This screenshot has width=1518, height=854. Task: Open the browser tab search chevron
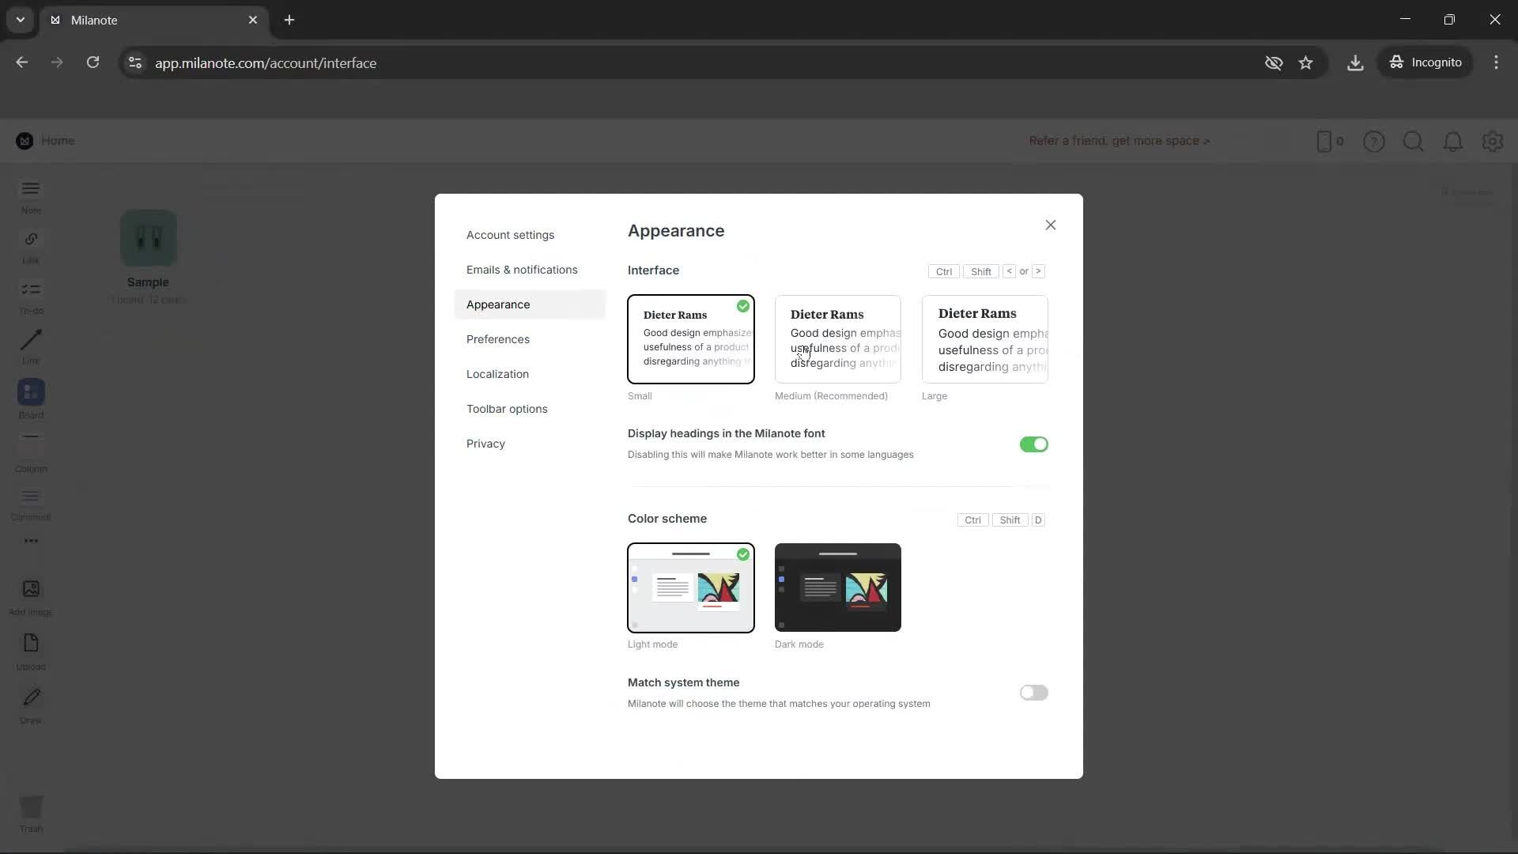click(x=20, y=20)
